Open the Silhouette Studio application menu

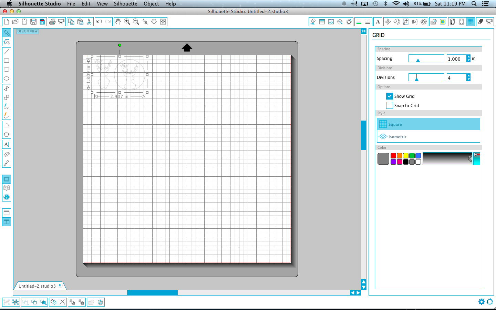point(40,4)
